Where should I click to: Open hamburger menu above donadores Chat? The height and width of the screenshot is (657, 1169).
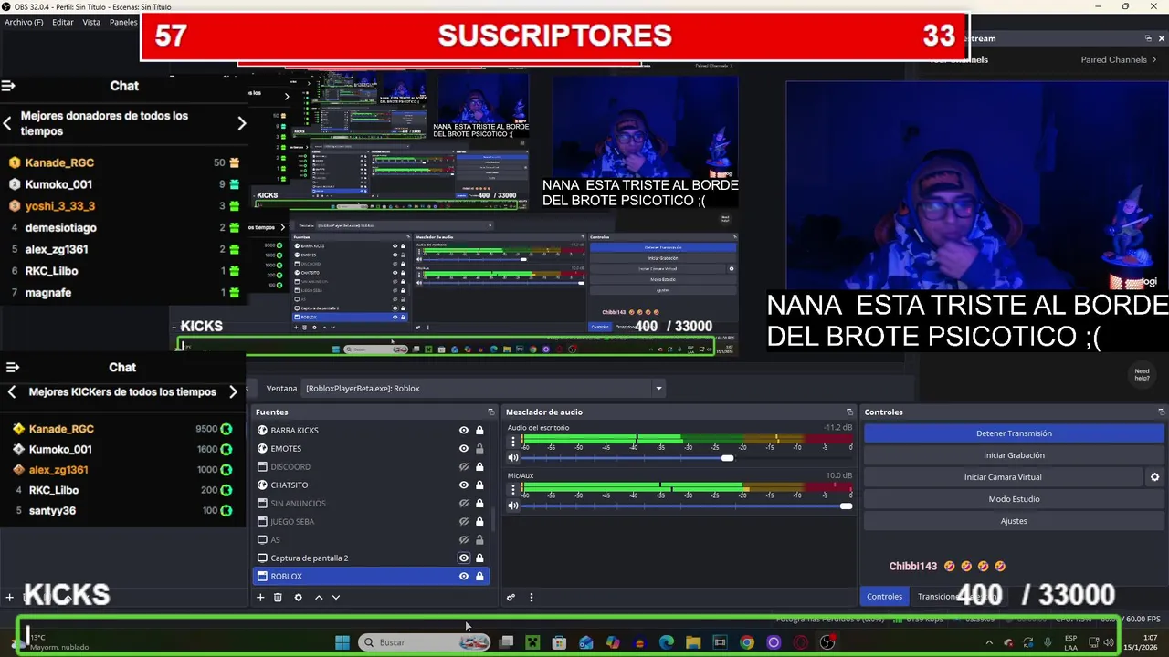tap(8, 86)
